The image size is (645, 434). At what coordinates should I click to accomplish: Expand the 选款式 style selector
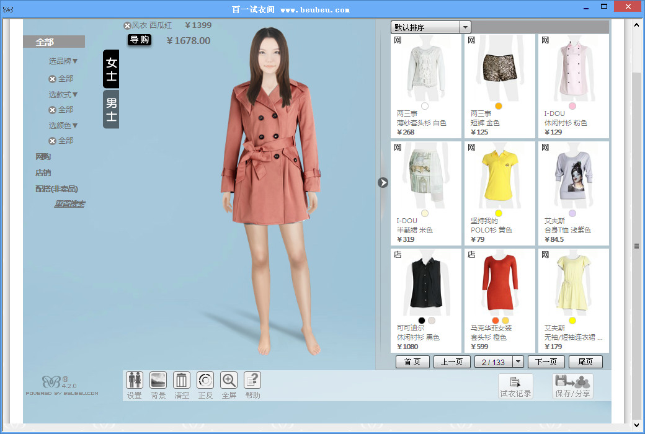(63, 94)
